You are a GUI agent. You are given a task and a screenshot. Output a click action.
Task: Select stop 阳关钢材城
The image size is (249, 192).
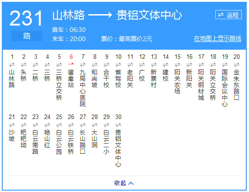(201, 85)
